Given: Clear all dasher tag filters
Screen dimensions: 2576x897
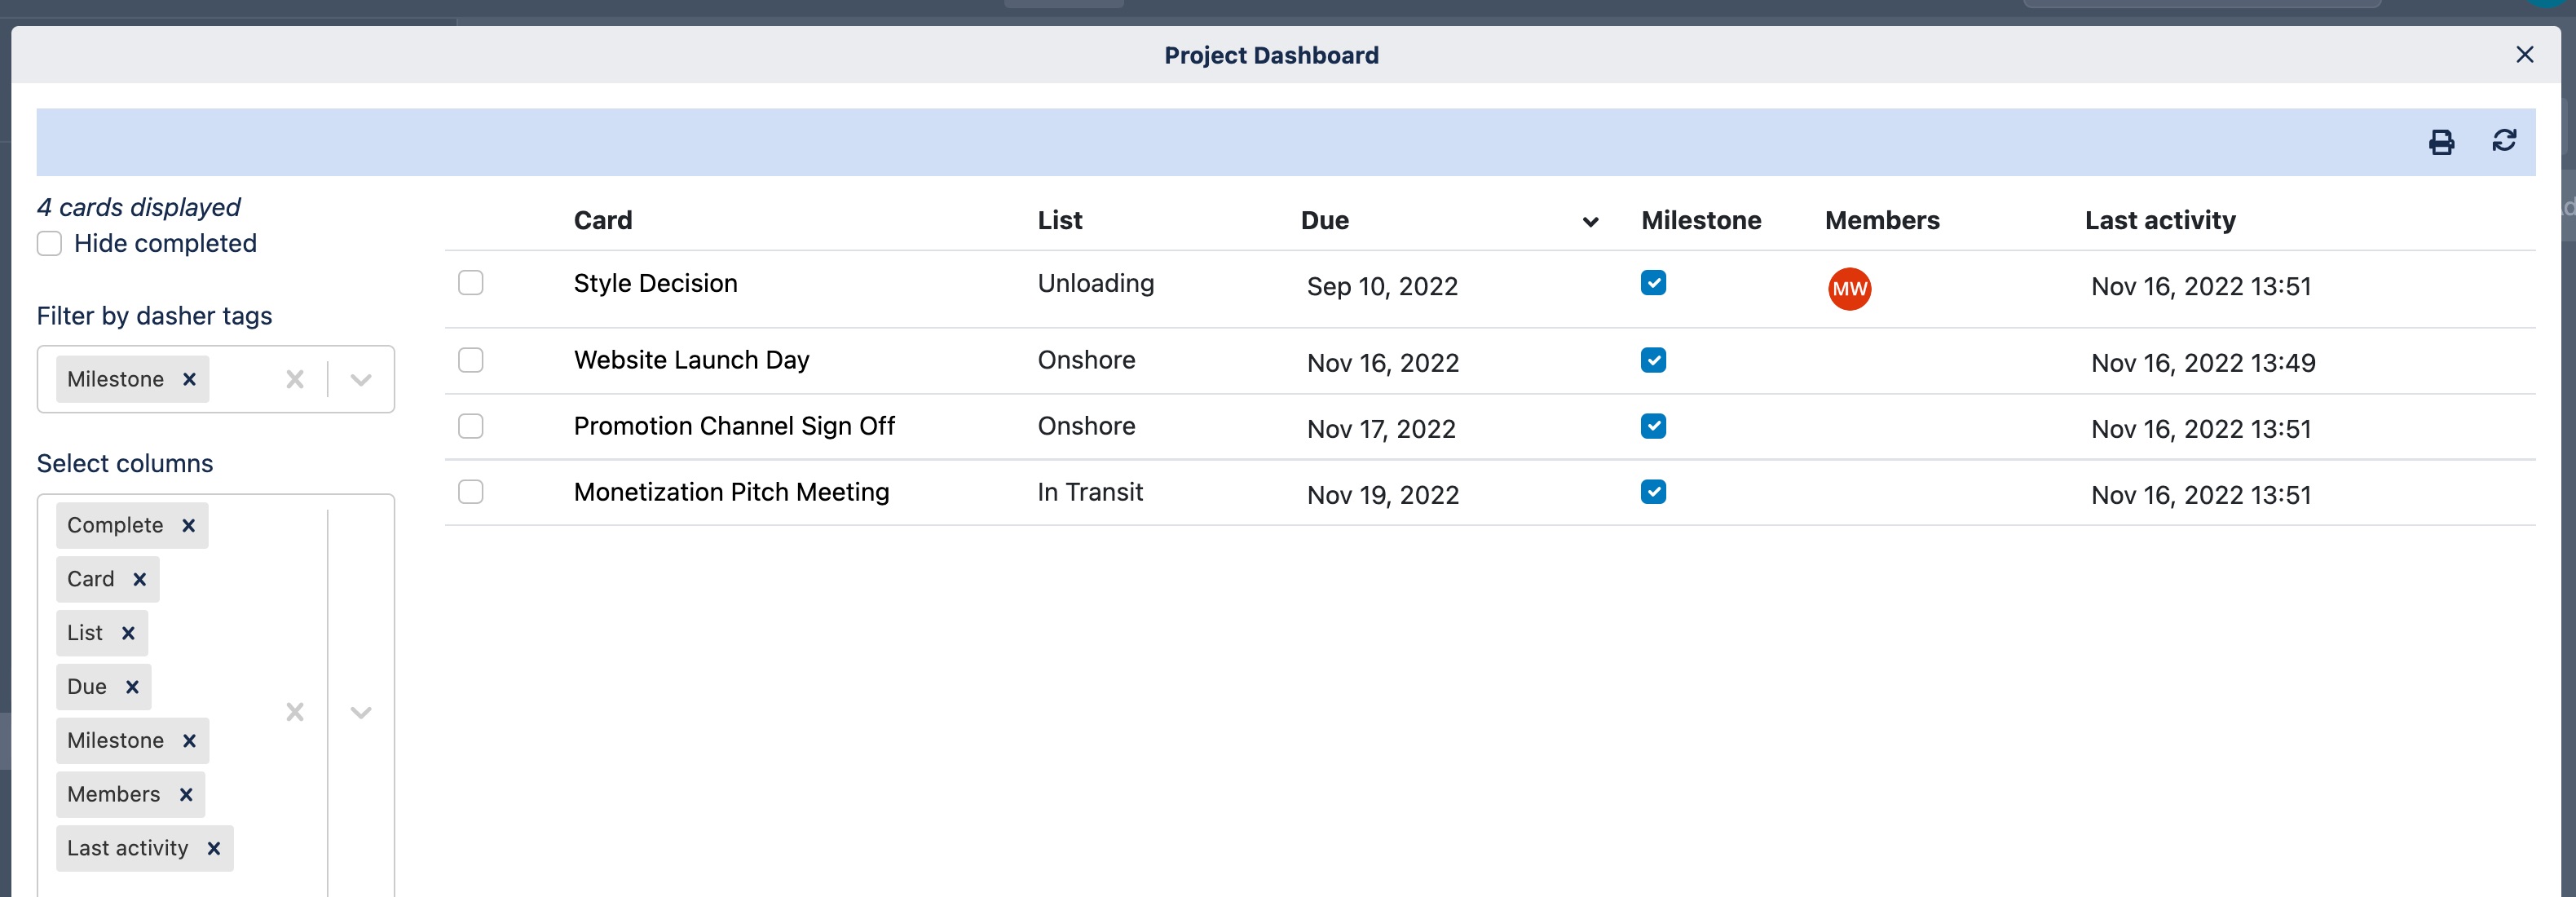Looking at the screenshot, I should point(294,379).
